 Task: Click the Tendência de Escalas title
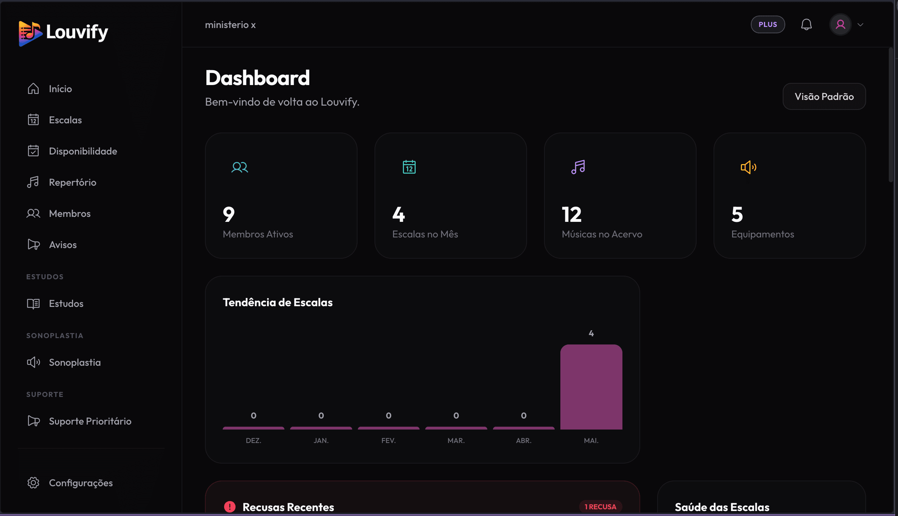tap(277, 302)
